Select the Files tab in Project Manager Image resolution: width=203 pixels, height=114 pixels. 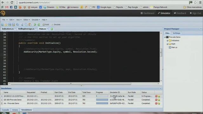tap(167, 33)
